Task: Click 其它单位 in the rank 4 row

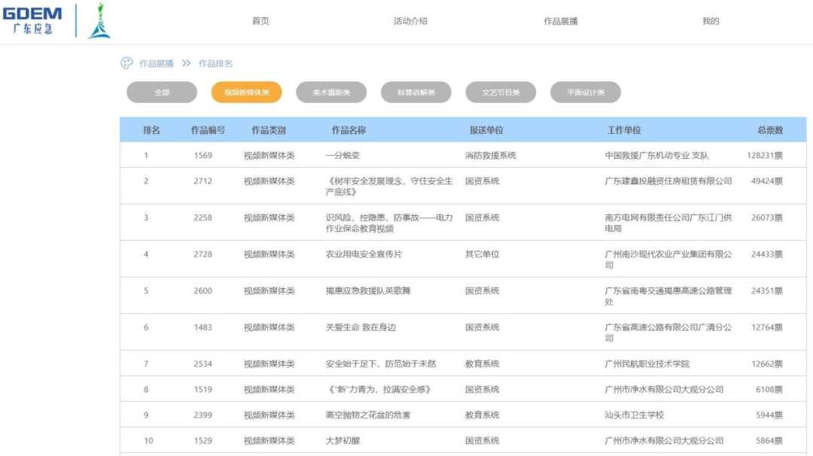Action: pos(483,254)
